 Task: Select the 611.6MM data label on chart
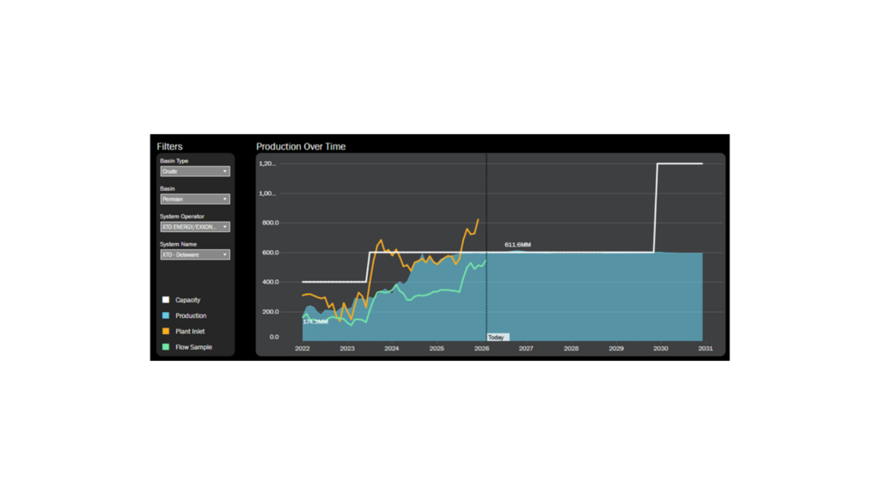point(517,245)
